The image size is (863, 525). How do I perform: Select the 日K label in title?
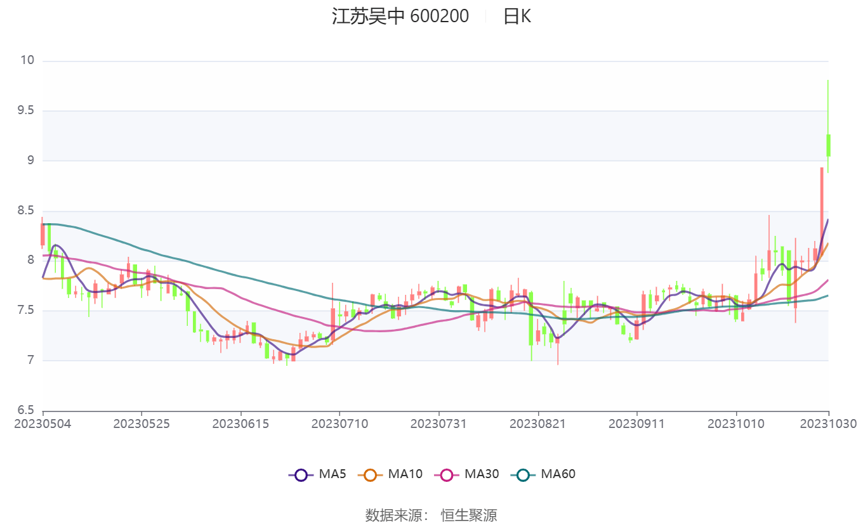[517, 16]
